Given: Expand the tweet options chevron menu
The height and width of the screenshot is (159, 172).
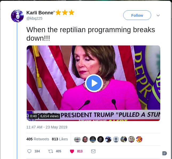Looking at the screenshot, I should pos(158,15).
